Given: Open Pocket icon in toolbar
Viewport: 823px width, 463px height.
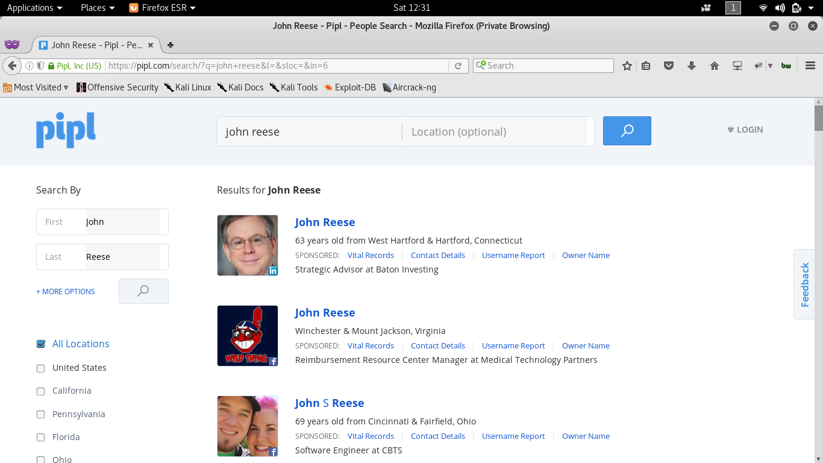Looking at the screenshot, I should pyautogui.click(x=669, y=66).
